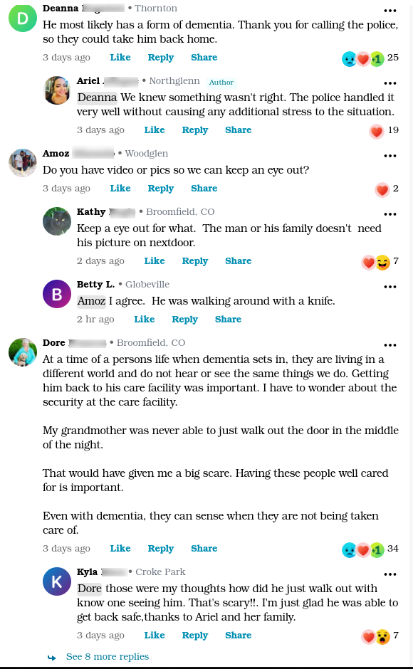Expand See 8 more replies
This screenshot has height=669, width=413.
point(108,657)
